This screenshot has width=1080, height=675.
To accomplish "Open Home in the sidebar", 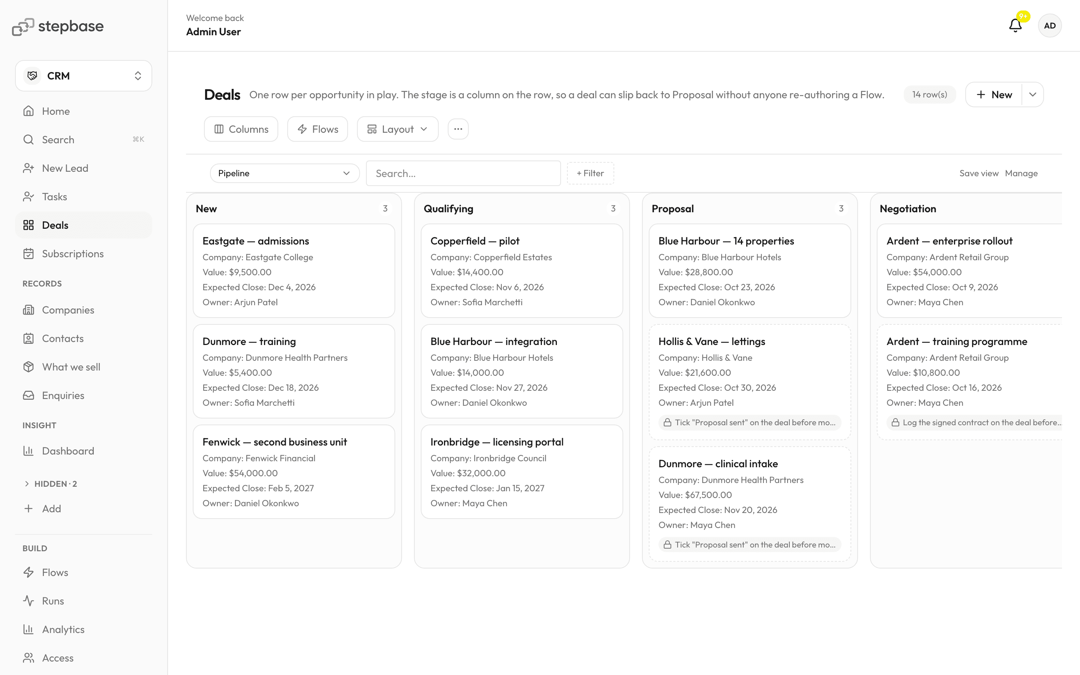I will 84,111.
